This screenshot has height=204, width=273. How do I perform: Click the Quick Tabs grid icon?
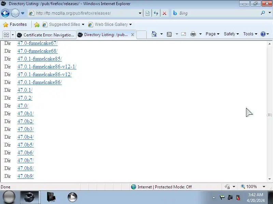click(x=6, y=35)
